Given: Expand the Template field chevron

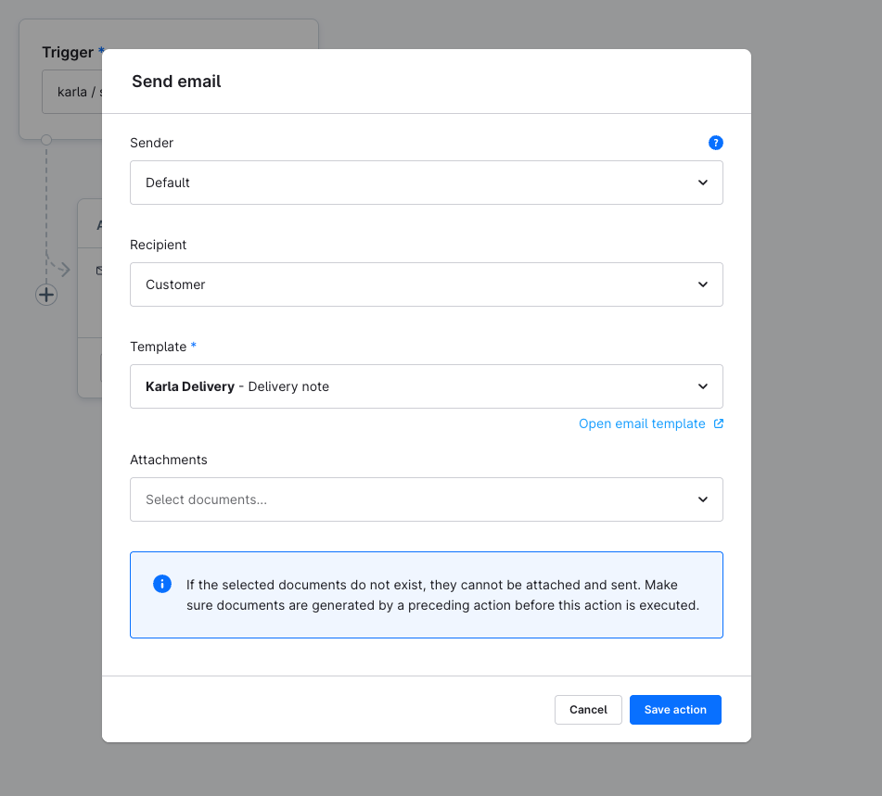Looking at the screenshot, I should pos(702,386).
